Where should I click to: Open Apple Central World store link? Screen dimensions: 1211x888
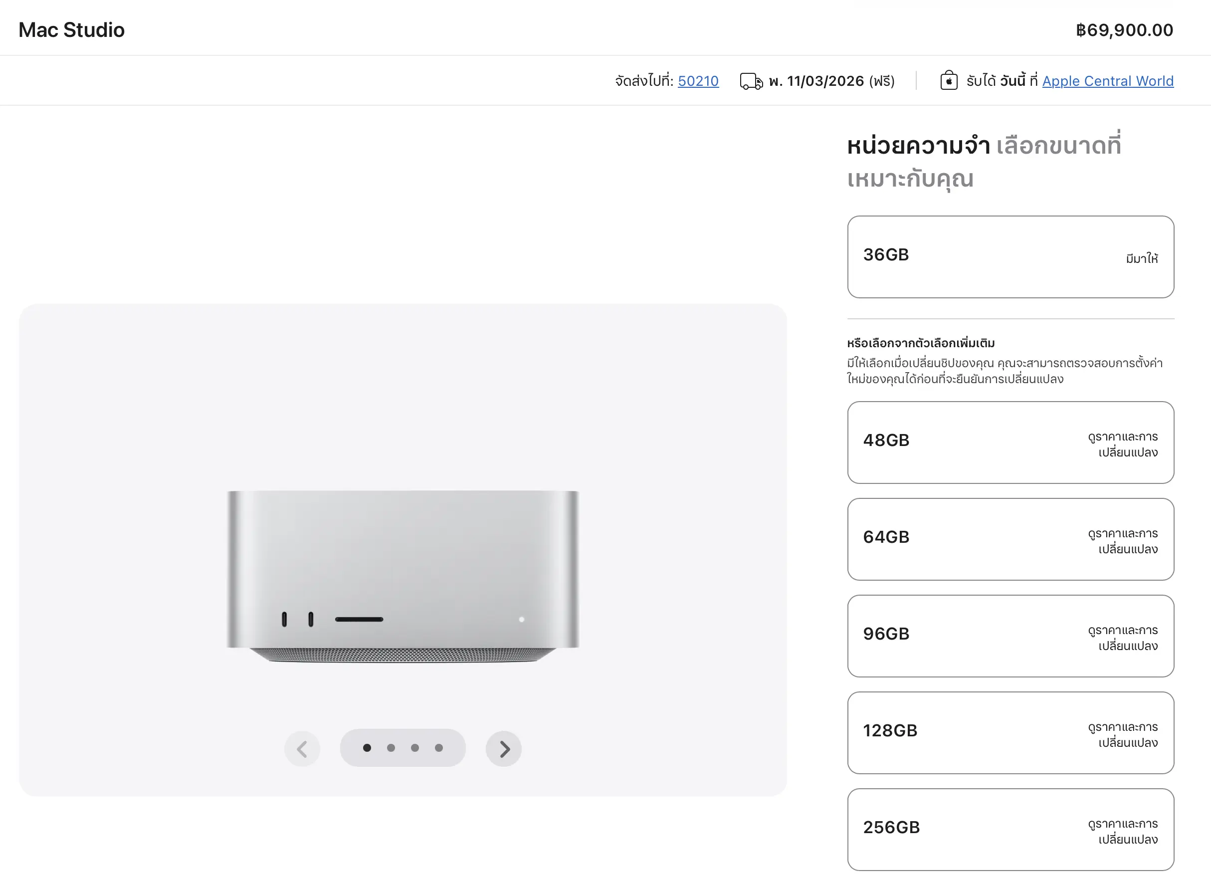pyautogui.click(x=1107, y=81)
